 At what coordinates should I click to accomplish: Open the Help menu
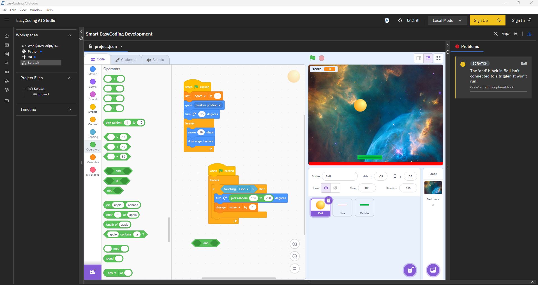pyautogui.click(x=49, y=10)
